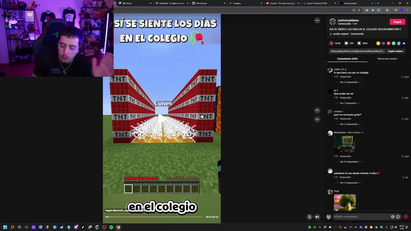Open a new browser tab with plus
411x231 pixels.
click(378, 3)
